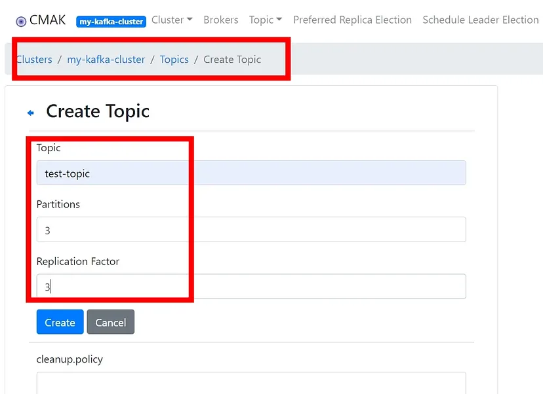543x394 pixels.
Task: Navigate to Schedule Leader Election
Action: (480, 20)
